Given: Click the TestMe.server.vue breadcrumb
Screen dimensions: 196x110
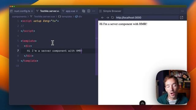Looking at the screenshot, I should pyautogui.click(x=44, y=16).
